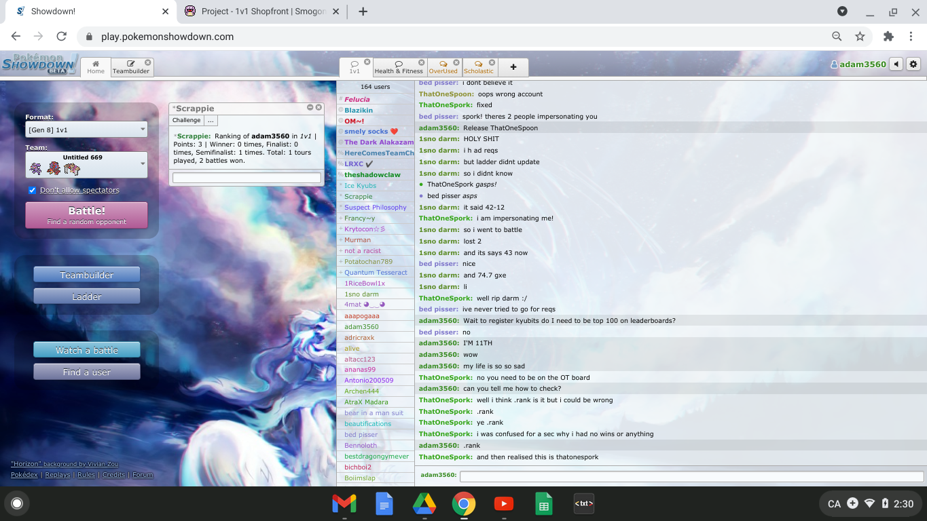This screenshot has height=521, width=927.
Task: Close the Smogon Project browser tab
Action: tap(337, 12)
